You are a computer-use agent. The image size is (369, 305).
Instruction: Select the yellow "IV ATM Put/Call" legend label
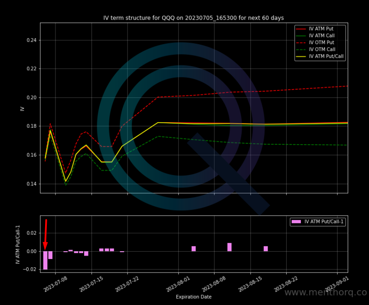tap(326, 56)
